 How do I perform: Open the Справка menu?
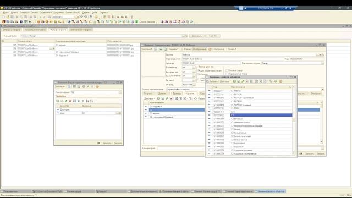[x=103, y=13]
